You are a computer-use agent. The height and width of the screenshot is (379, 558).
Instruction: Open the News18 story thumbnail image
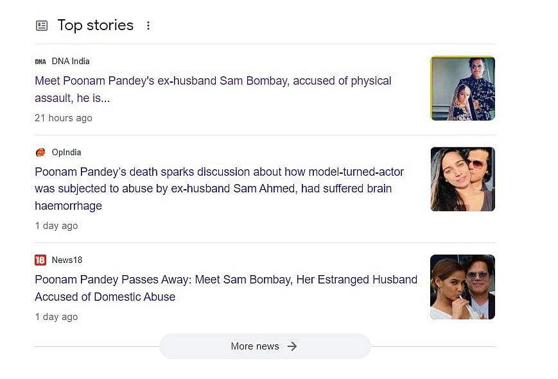pyautogui.click(x=462, y=287)
